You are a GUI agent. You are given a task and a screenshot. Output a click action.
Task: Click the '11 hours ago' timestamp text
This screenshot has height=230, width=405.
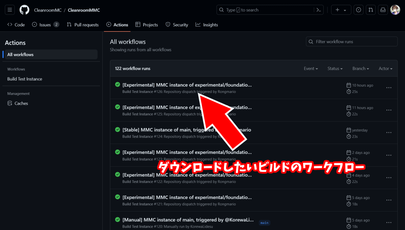pos(363,108)
